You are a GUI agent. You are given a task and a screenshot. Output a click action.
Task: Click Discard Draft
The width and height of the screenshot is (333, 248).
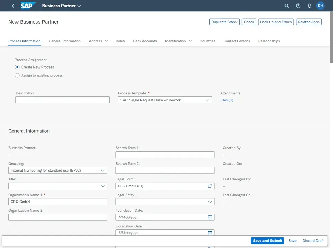(x=313, y=240)
